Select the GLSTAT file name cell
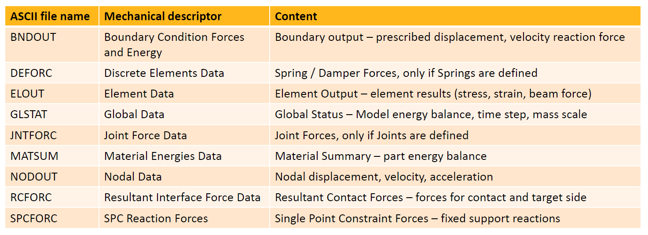648x235 pixels. (52, 114)
